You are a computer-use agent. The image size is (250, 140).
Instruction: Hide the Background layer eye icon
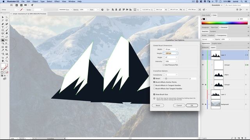[203, 104]
